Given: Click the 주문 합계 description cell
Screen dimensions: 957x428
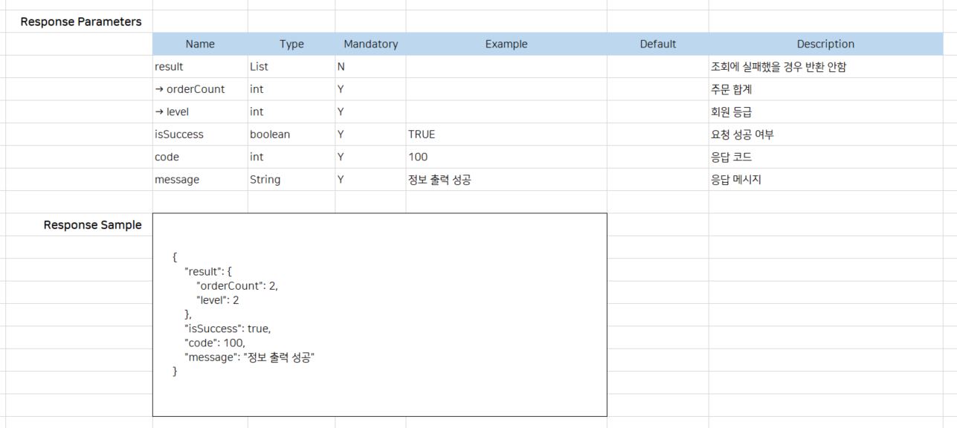Looking at the screenshot, I should [x=825, y=89].
